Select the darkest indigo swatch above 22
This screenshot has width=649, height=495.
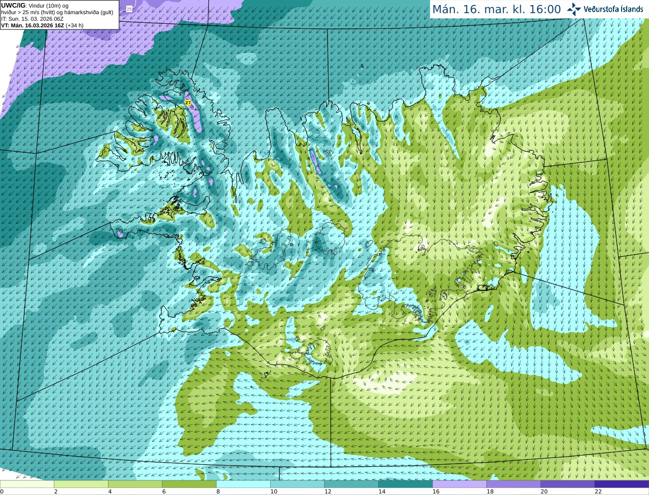pyautogui.click(x=622, y=484)
